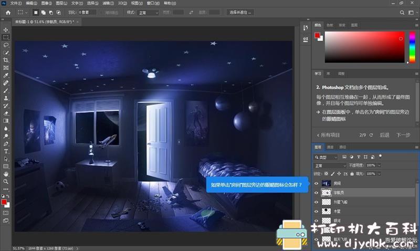Select the Healing Brush tool
420x251 pixels.
coord(6,83)
